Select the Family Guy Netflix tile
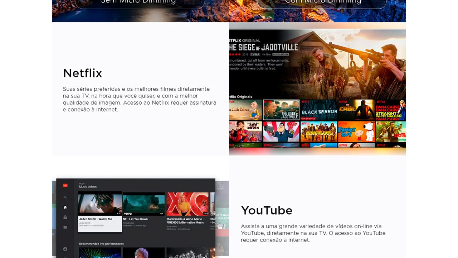The image size is (458, 258). 356,132
